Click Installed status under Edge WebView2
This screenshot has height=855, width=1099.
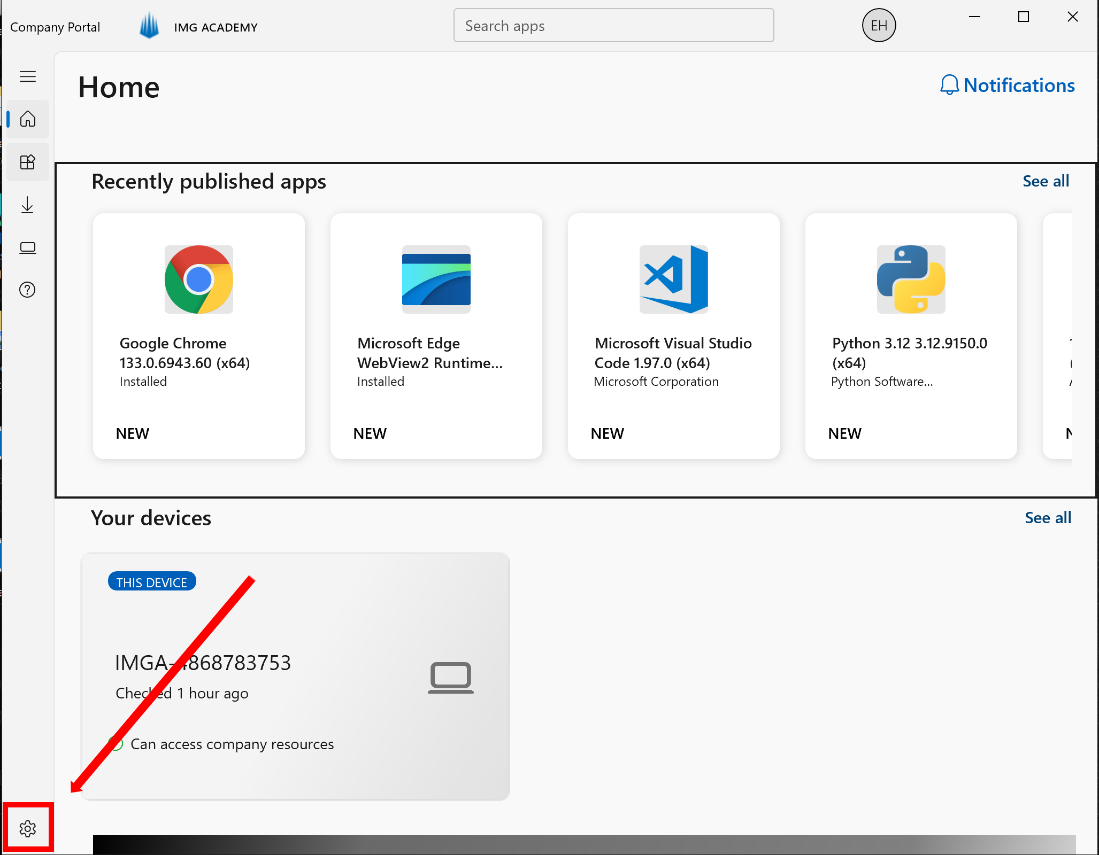[380, 382]
